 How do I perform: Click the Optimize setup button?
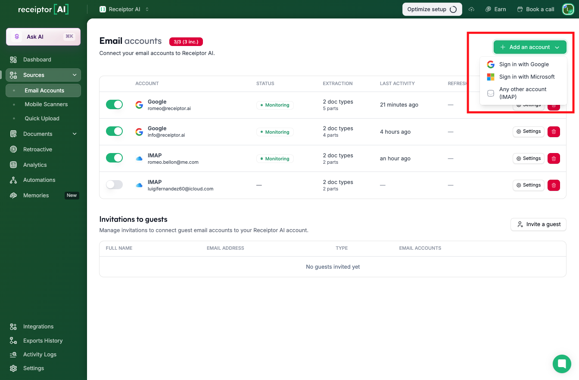[x=432, y=9]
